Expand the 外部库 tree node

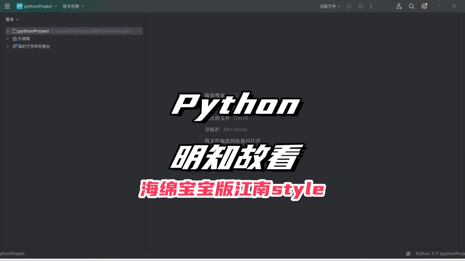(8, 39)
